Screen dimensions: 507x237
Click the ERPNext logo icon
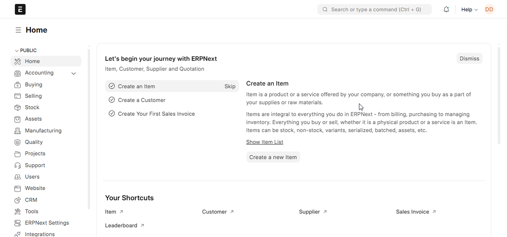(x=20, y=10)
